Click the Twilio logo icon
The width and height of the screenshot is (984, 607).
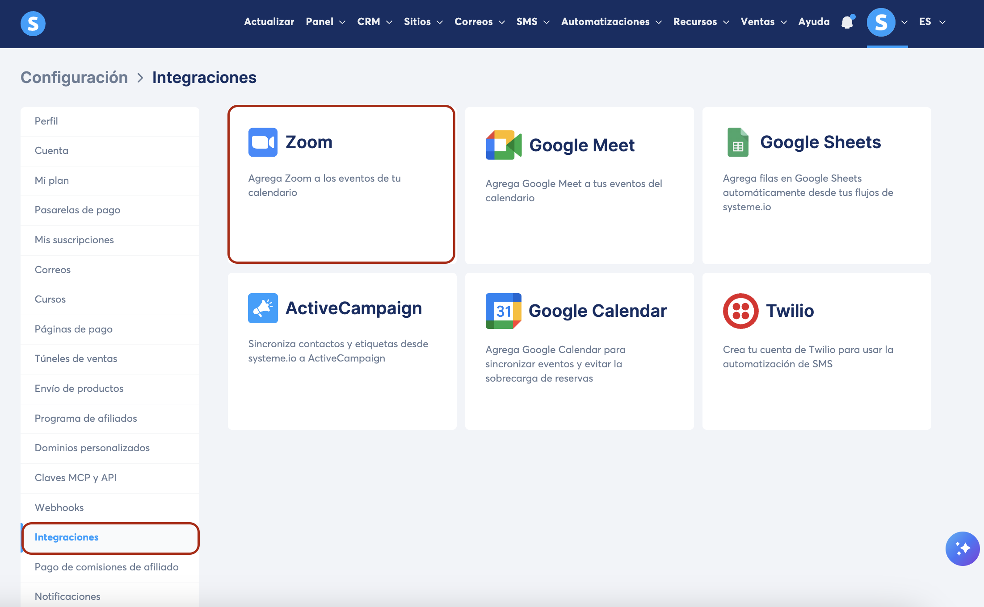tap(740, 311)
